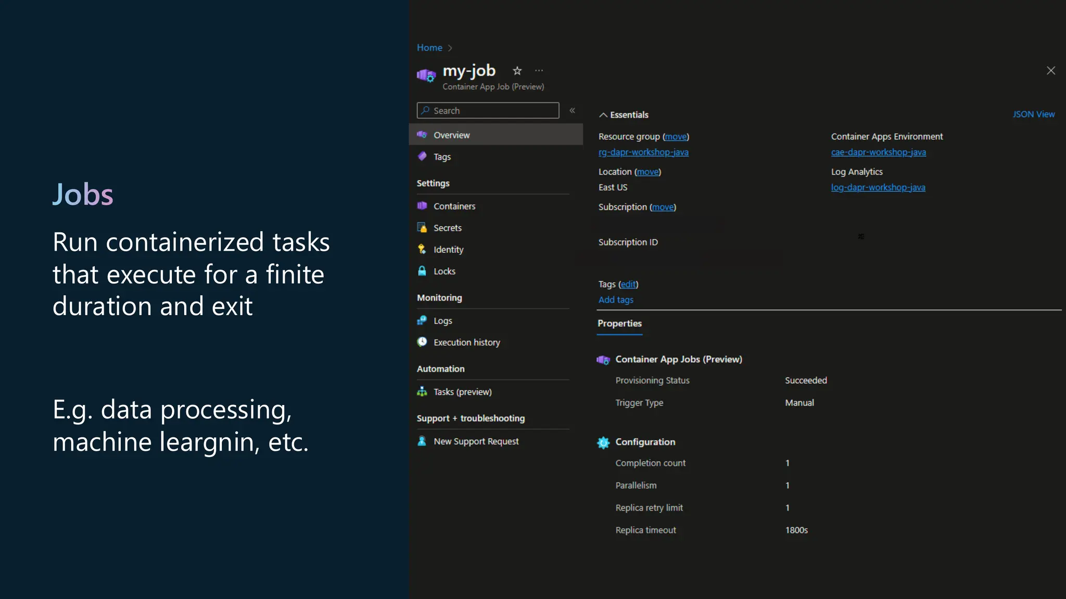Click the Container App Job (Preview) subtitle
Image resolution: width=1066 pixels, height=599 pixels.
click(493, 87)
